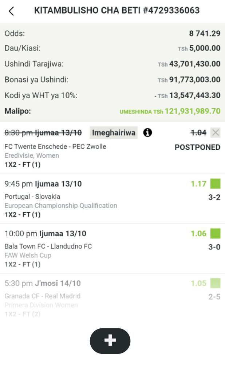Click the POSTPONED result label

click(197, 147)
